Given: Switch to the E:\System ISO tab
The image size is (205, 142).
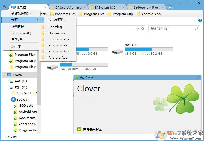Looking at the screenshot, I should click(x=107, y=8).
